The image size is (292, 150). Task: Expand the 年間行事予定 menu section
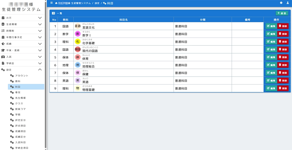[x=40, y=37]
